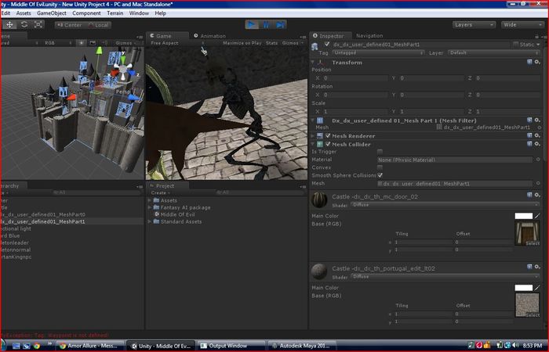Open the Mesh Collider gear settings menu

(537, 144)
